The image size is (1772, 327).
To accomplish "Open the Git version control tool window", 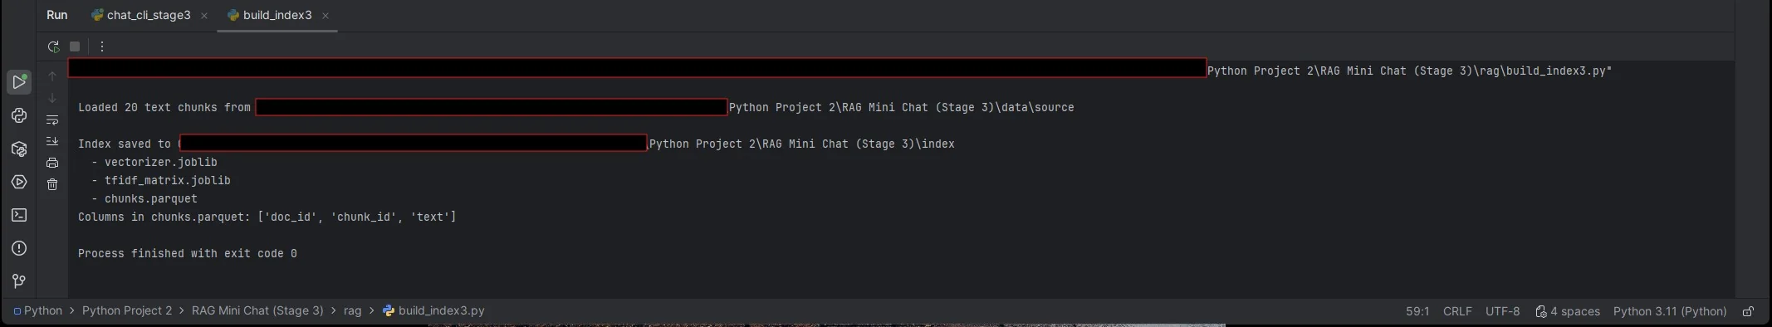I will [x=19, y=281].
